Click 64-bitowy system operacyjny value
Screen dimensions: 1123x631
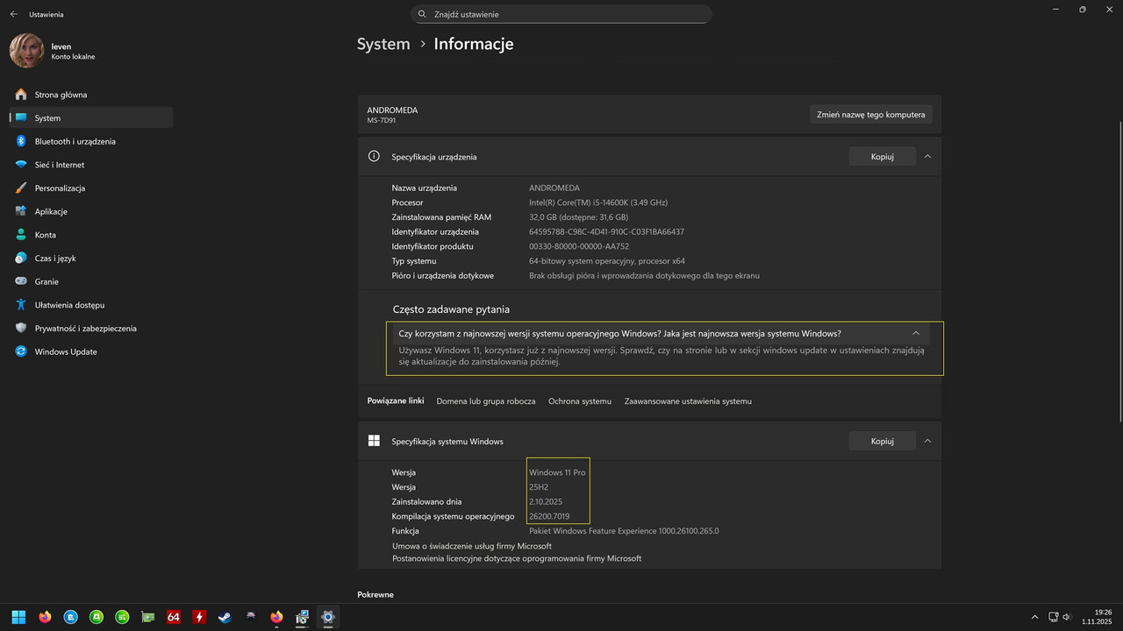pos(606,261)
